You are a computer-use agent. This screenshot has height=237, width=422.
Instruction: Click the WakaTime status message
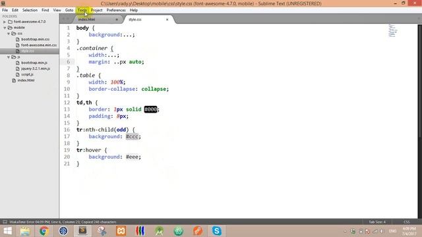63,222
